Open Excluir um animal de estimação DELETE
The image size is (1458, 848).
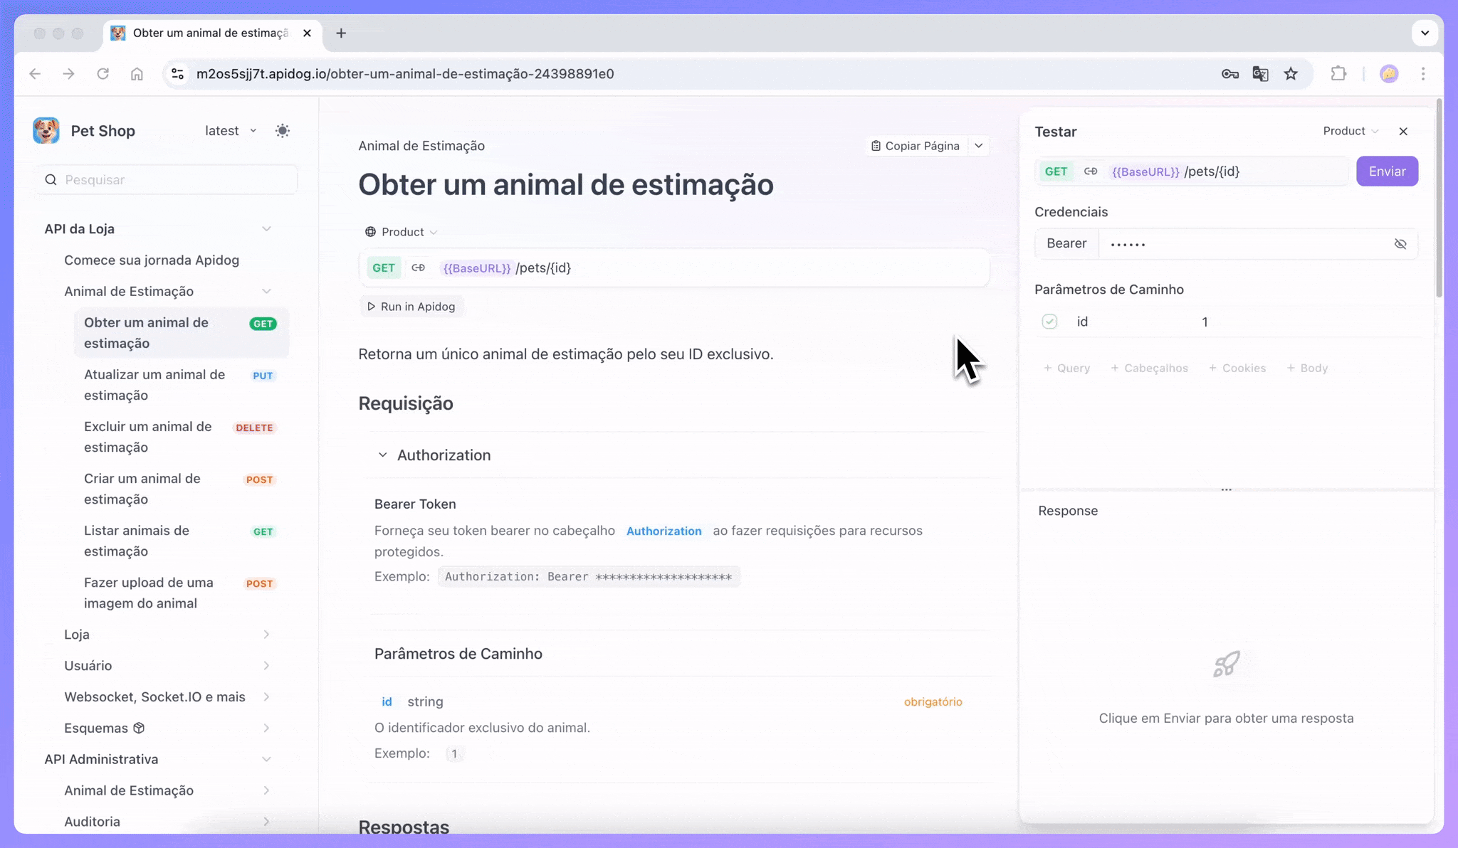coord(181,437)
